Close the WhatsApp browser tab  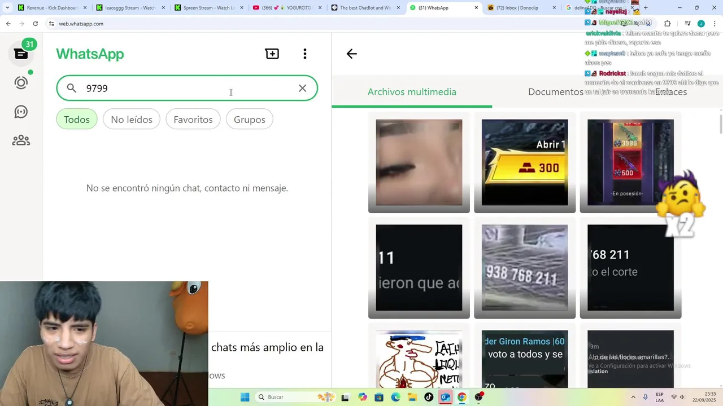coord(476,8)
